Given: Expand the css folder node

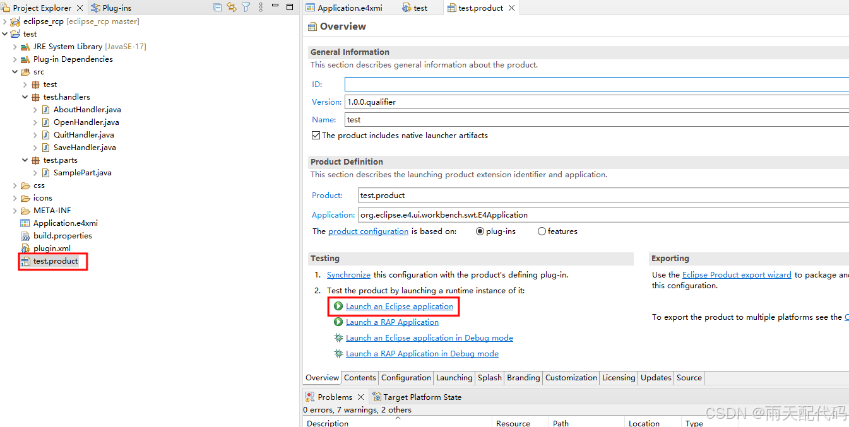Looking at the screenshot, I should pyautogui.click(x=15, y=185).
